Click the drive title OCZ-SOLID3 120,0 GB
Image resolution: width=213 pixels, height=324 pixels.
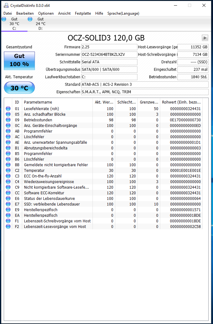(x=106, y=38)
